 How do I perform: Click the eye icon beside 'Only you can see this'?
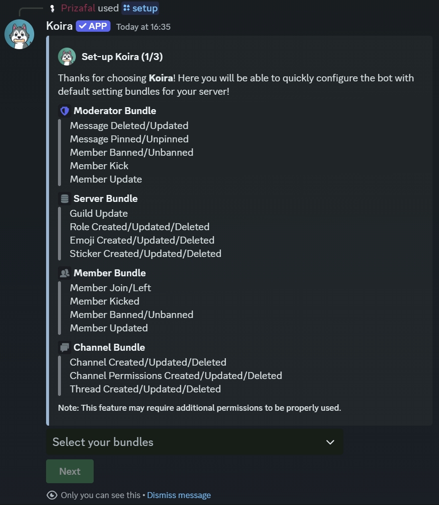click(52, 495)
